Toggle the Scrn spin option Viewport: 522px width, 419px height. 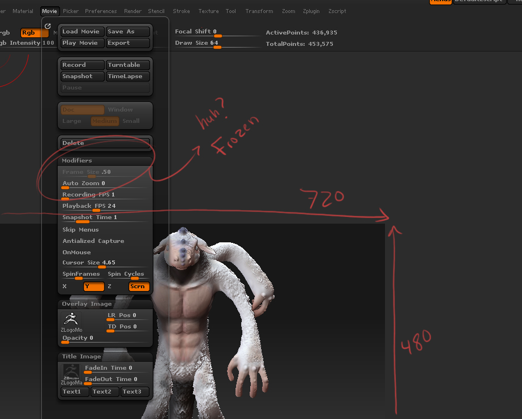coord(139,287)
